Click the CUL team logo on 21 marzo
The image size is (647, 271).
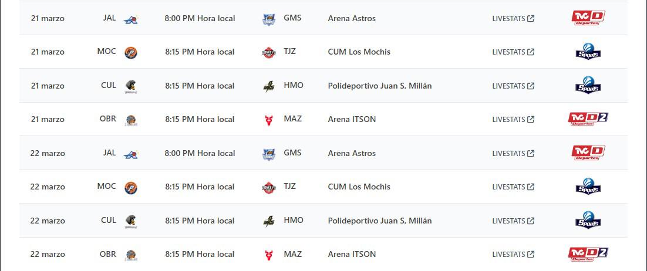click(x=131, y=86)
